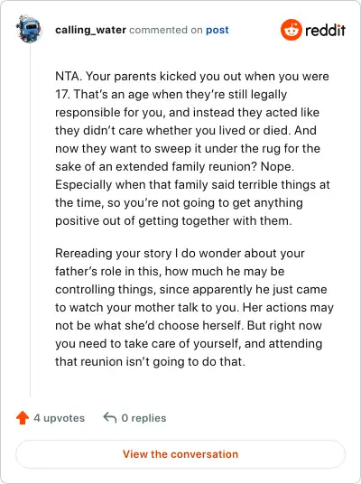Click the word "Nope." in the comment
Viewport: 361px width, 484px height.
[277, 167]
